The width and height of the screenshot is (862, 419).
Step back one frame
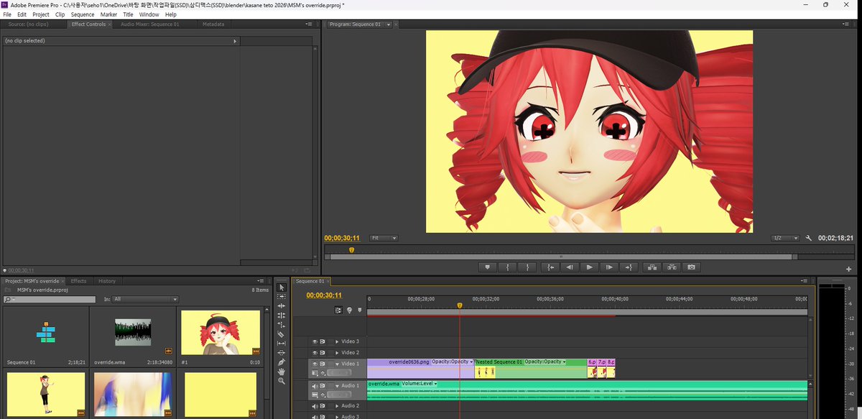pyautogui.click(x=569, y=267)
